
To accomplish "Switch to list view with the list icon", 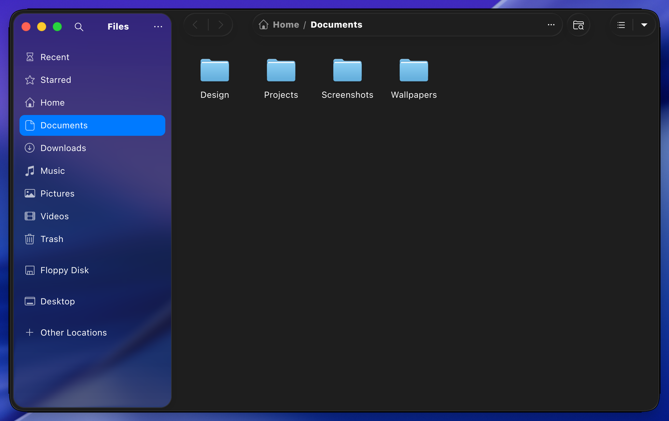I will tap(621, 25).
